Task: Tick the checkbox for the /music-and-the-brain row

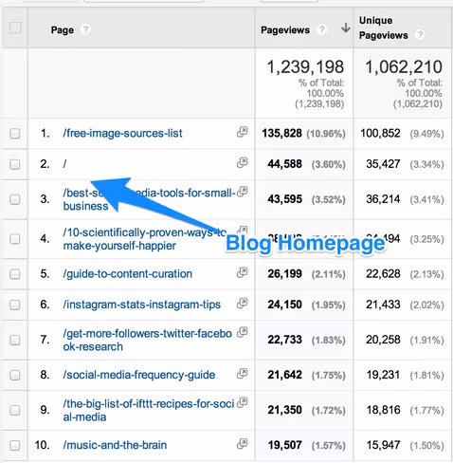Action: [x=15, y=445]
